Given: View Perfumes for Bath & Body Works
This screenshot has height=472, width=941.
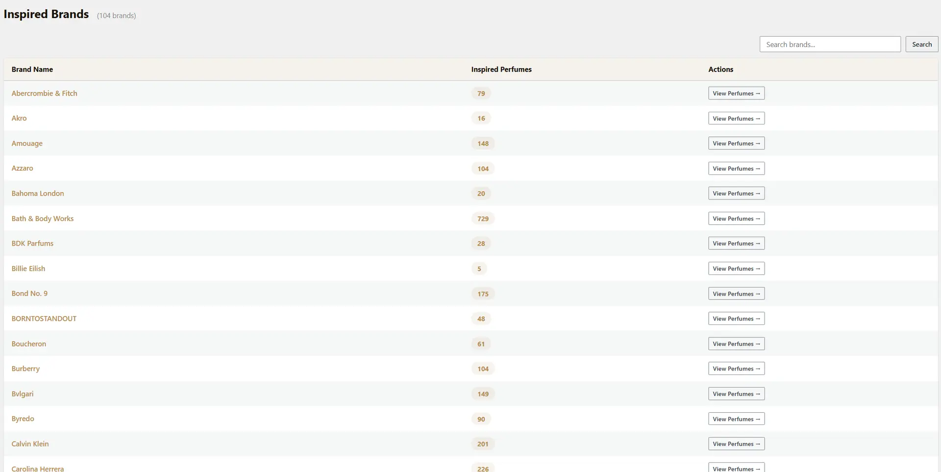Looking at the screenshot, I should 736,218.
